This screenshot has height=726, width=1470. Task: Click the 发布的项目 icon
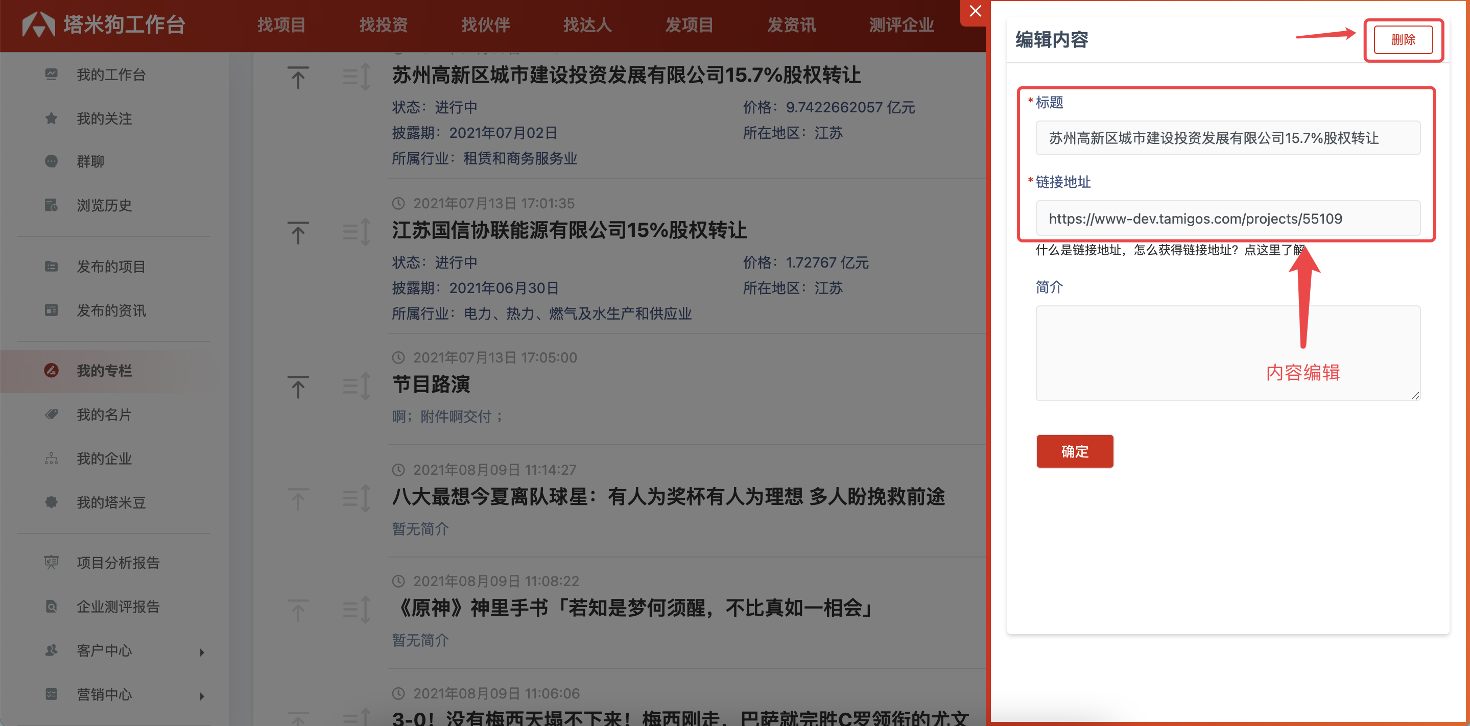pos(52,267)
